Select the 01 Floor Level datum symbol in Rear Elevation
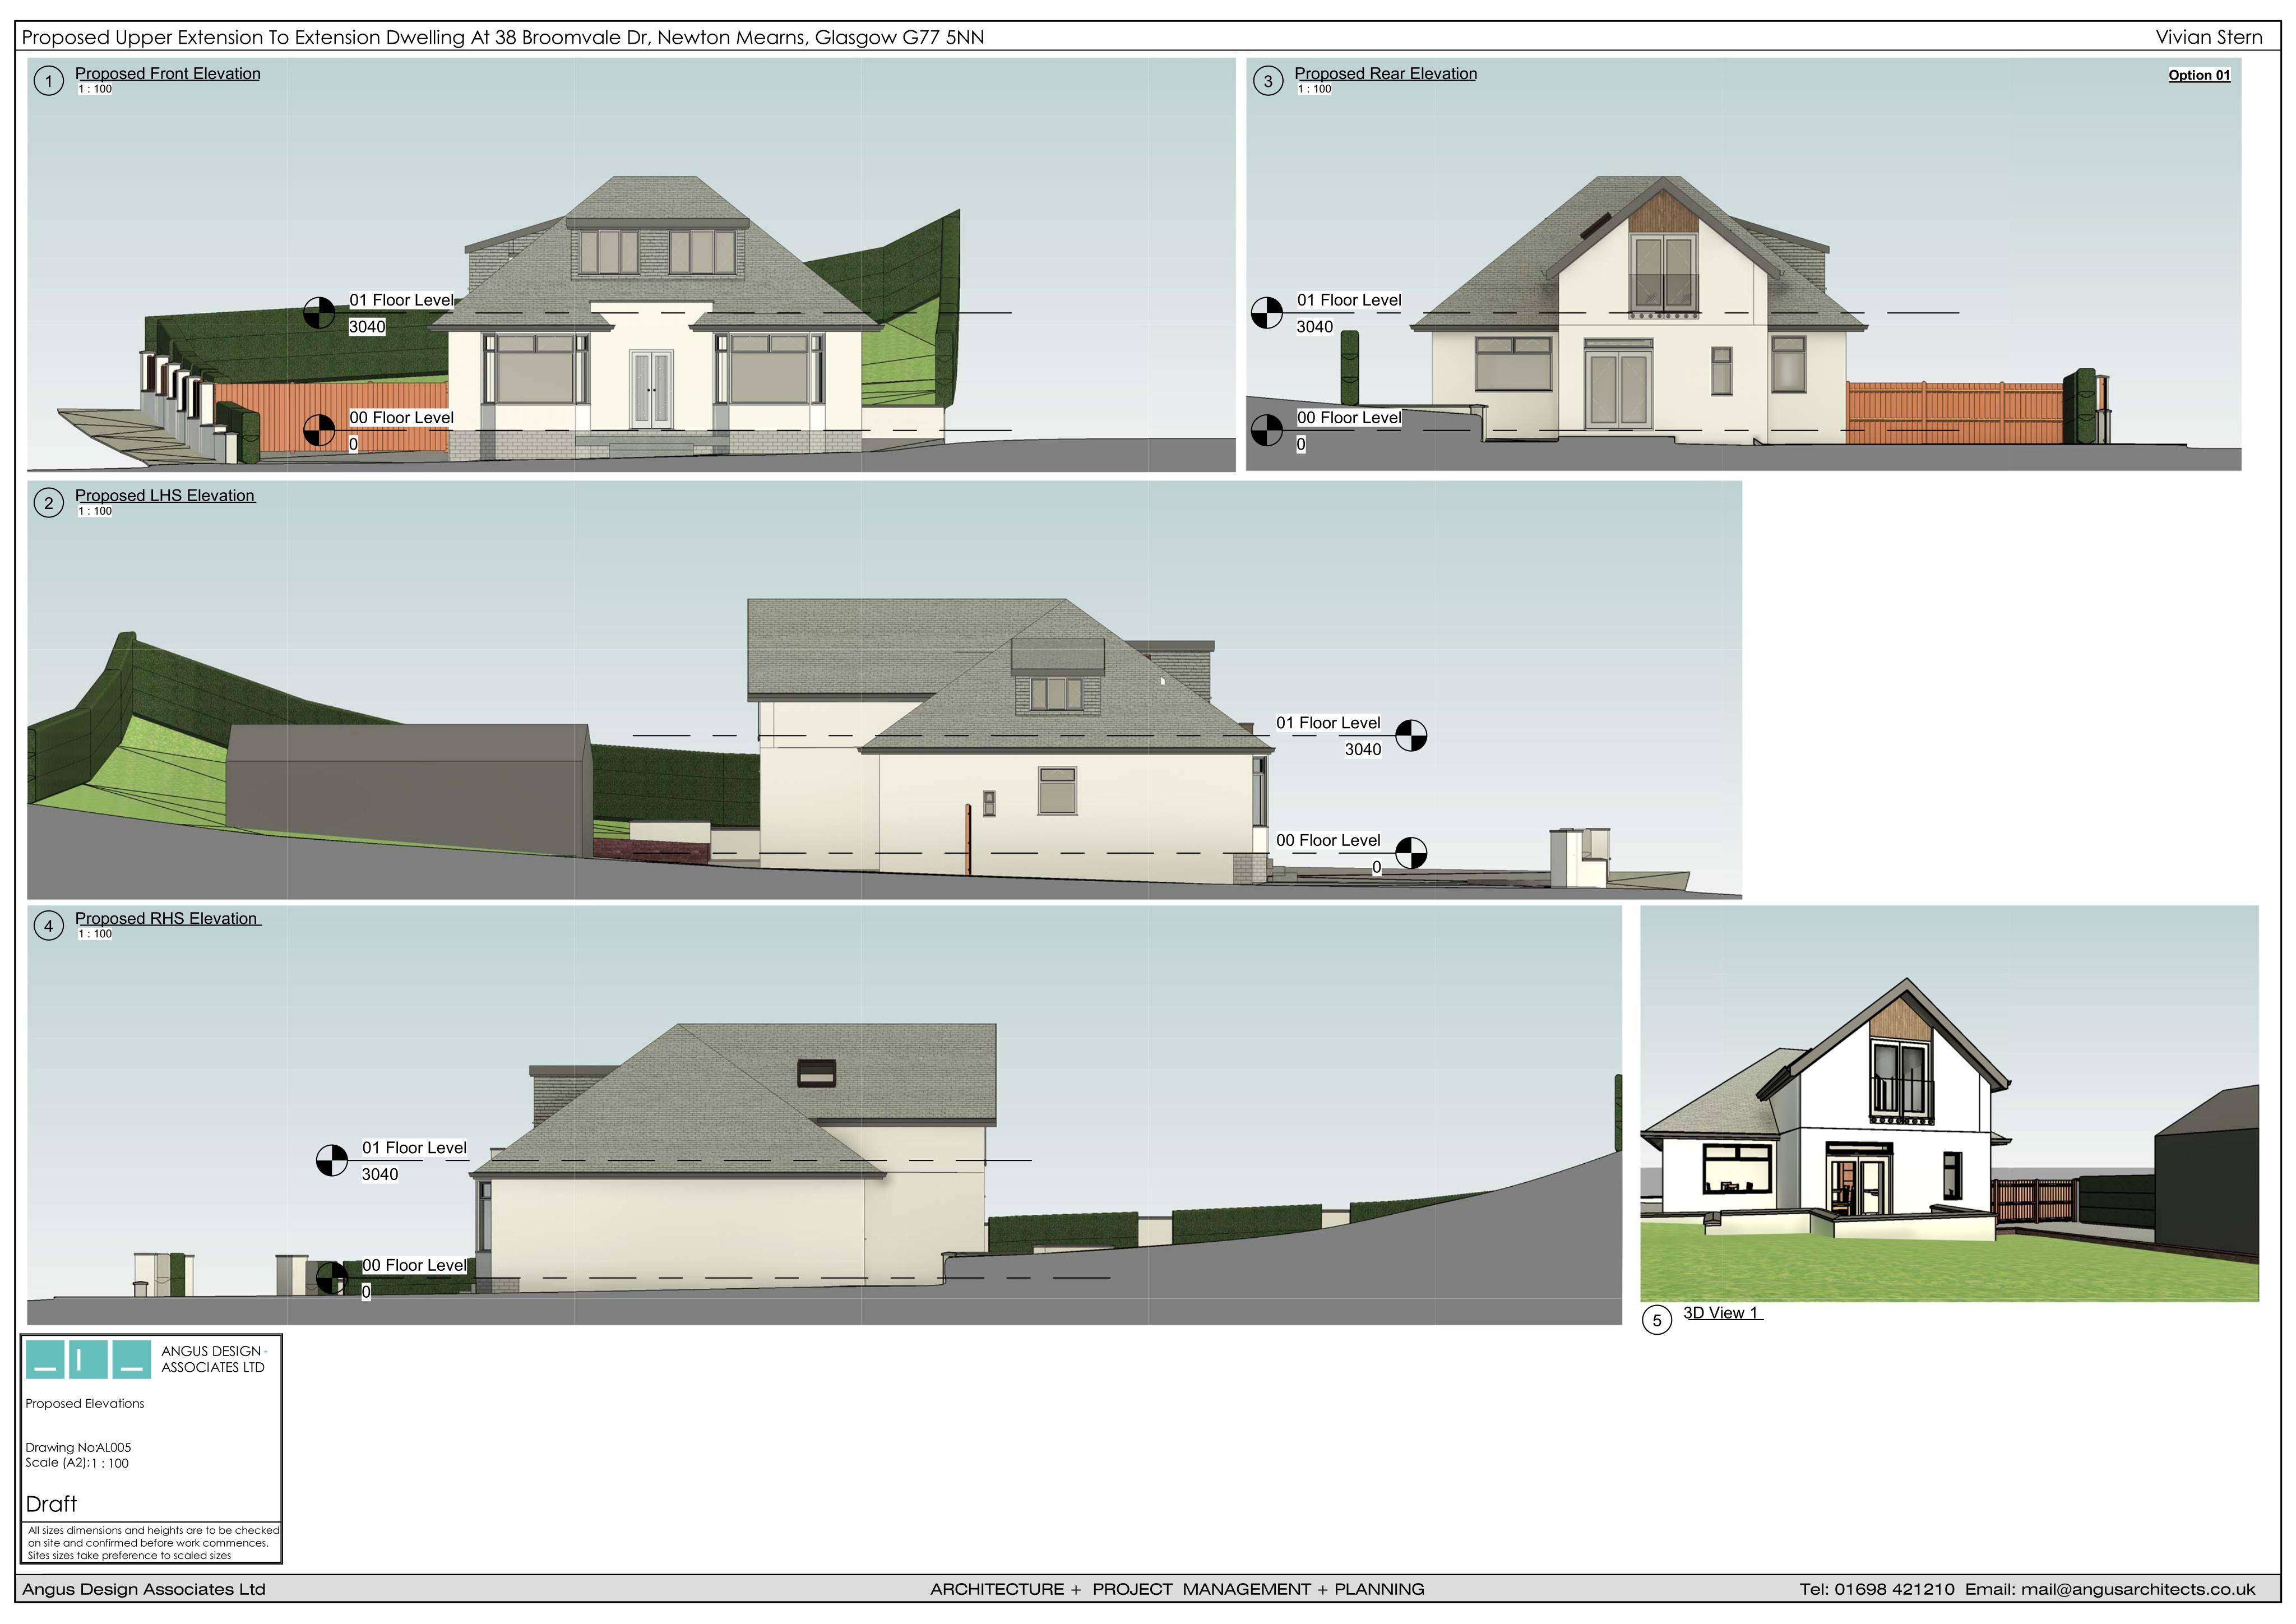The width and height of the screenshot is (2296, 1624). click(x=1267, y=313)
